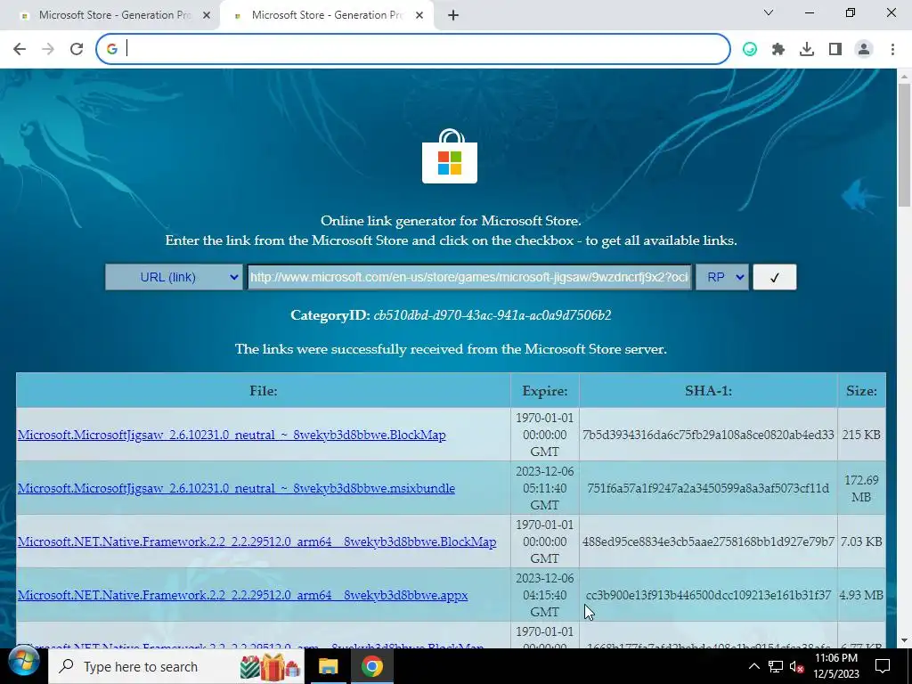Viewport: 912px width, 684px height.
Task: Select SHA-1 hash starting with 751f6a57
Action: click(708, 488)
